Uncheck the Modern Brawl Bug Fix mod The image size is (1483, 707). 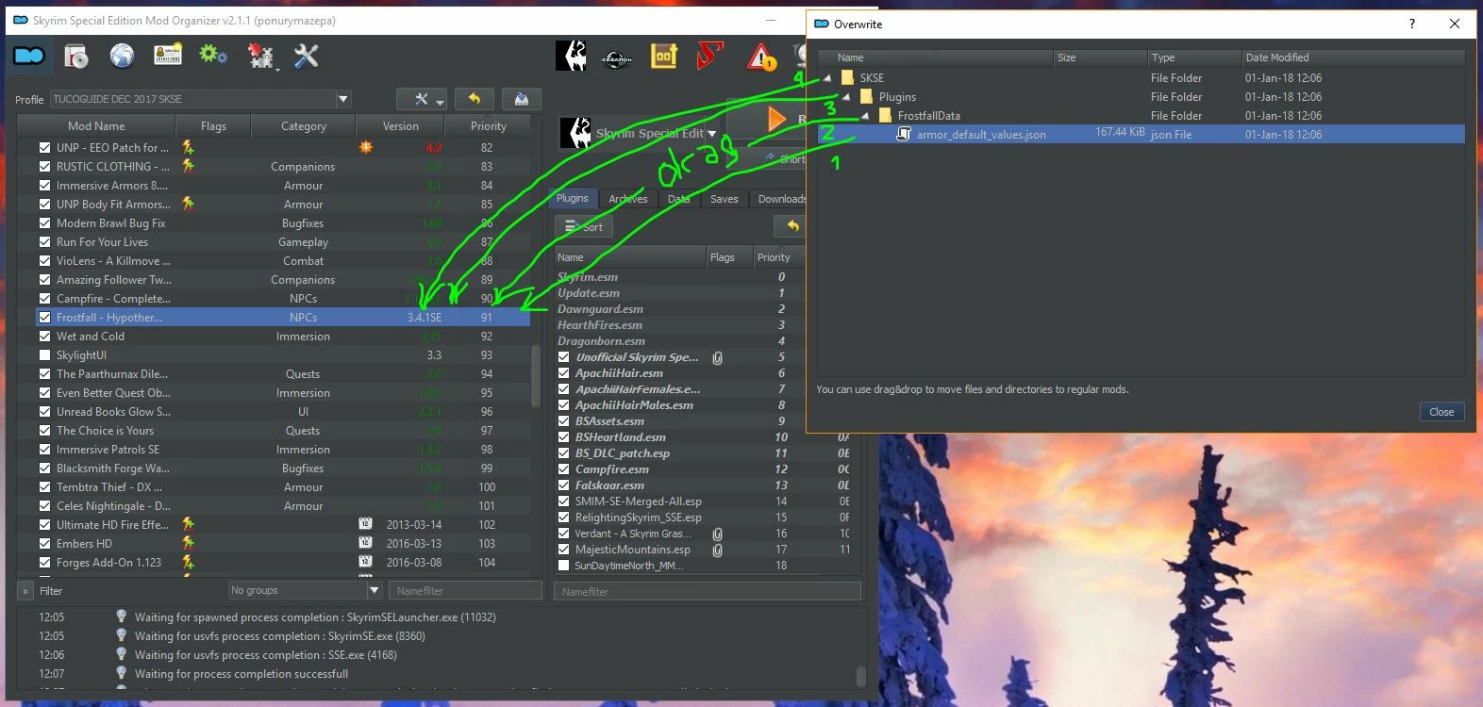click(x=44, y=222)
